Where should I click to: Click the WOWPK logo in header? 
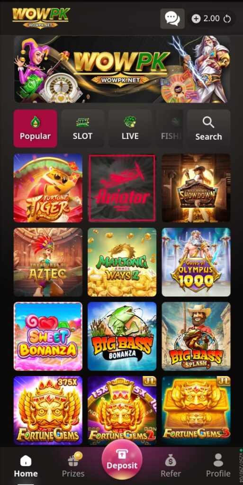coord(41,18)
